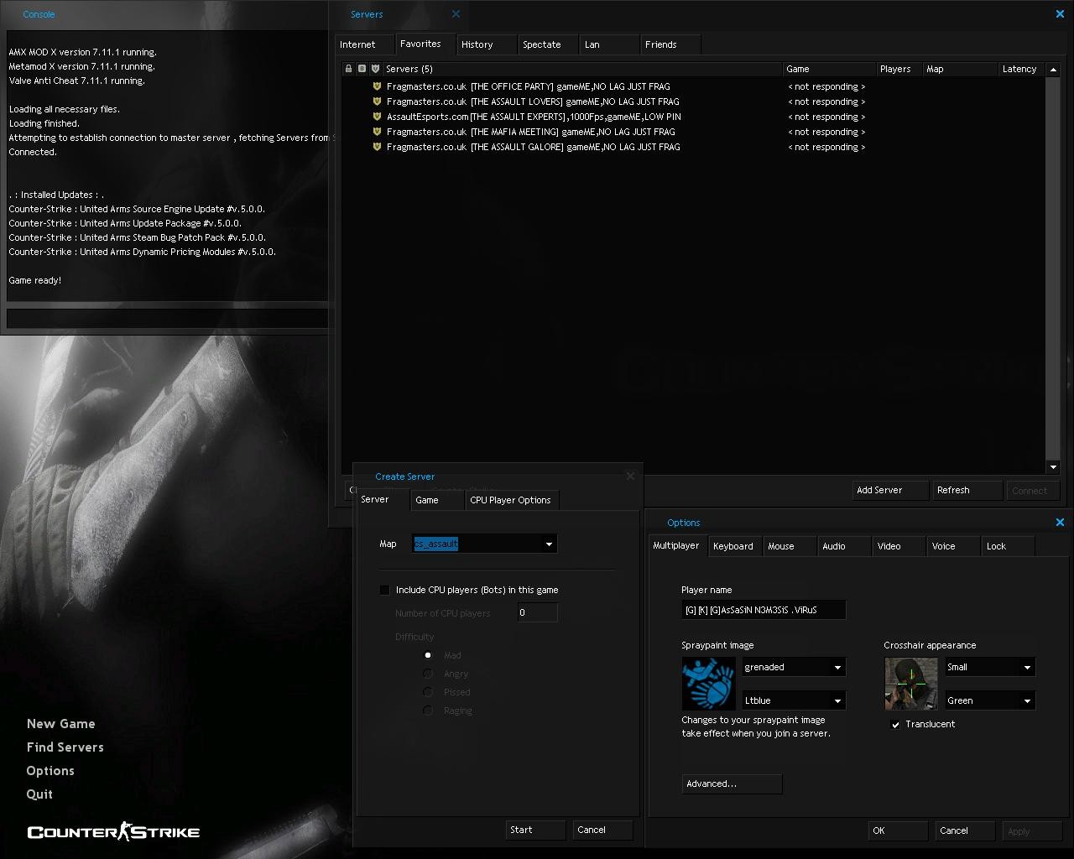Screen dimensions: 1074x859
Task: Click the lock icon column header
Action: [349, 69]
